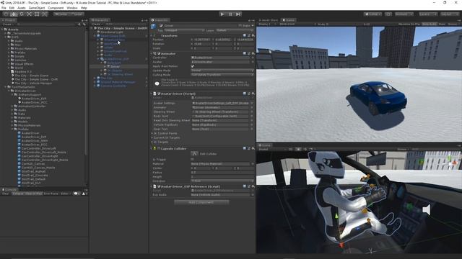
Task: Open Capsule Collider preset icon
Action: point(248,149)
